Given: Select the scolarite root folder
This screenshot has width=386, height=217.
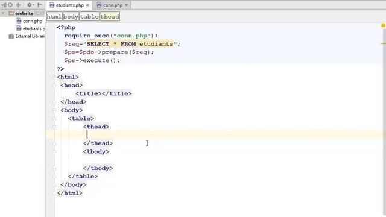Looking at the screenshot, I should point(24,13).
